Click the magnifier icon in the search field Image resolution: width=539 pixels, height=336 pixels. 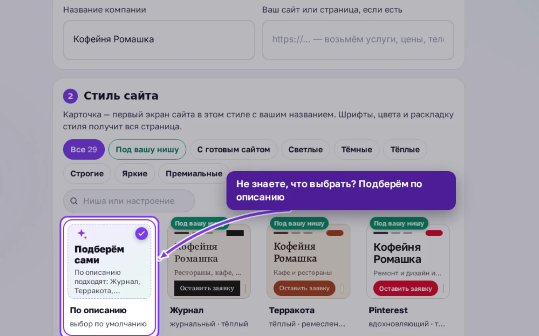(x=74, y=201)
